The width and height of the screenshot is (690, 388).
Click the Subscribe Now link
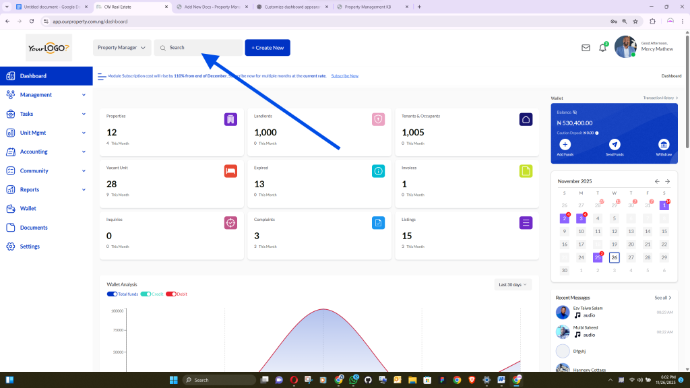point(344,76)
